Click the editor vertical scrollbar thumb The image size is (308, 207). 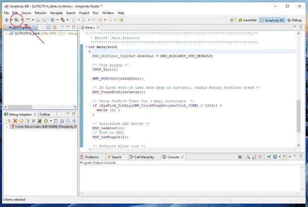[298, 116]
